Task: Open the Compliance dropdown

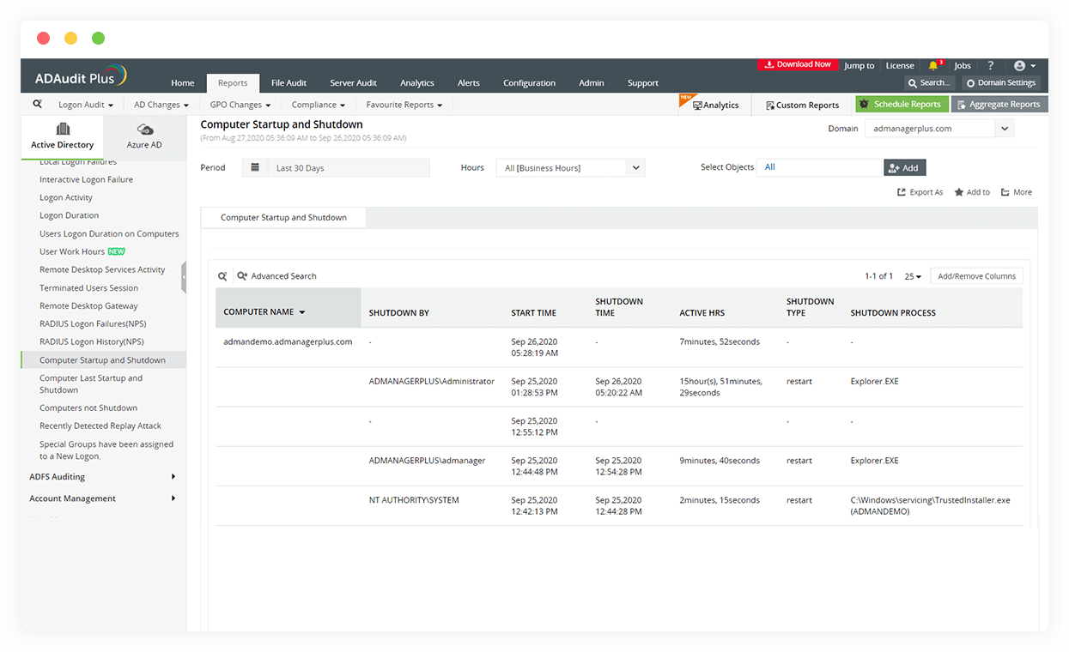Action: click(x=318, y=105)
